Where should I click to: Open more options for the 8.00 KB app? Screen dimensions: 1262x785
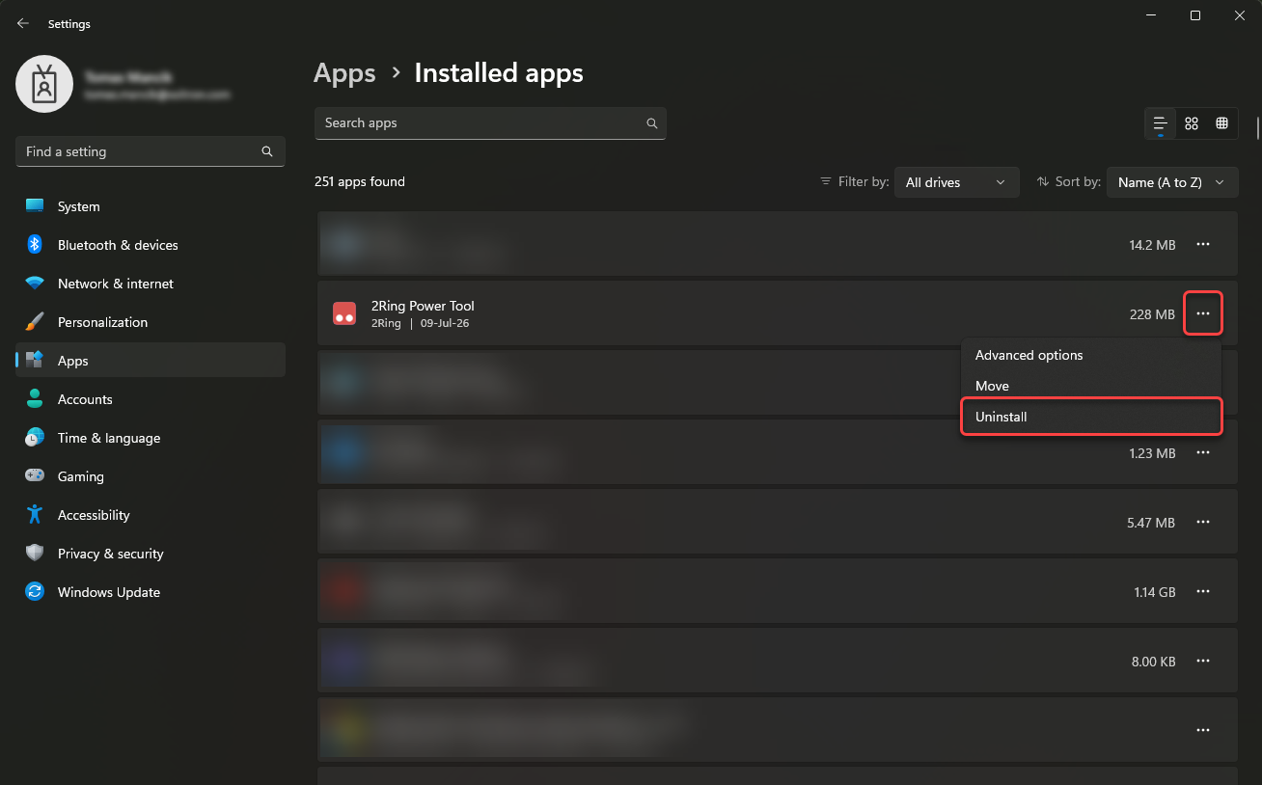[1203, 661]
